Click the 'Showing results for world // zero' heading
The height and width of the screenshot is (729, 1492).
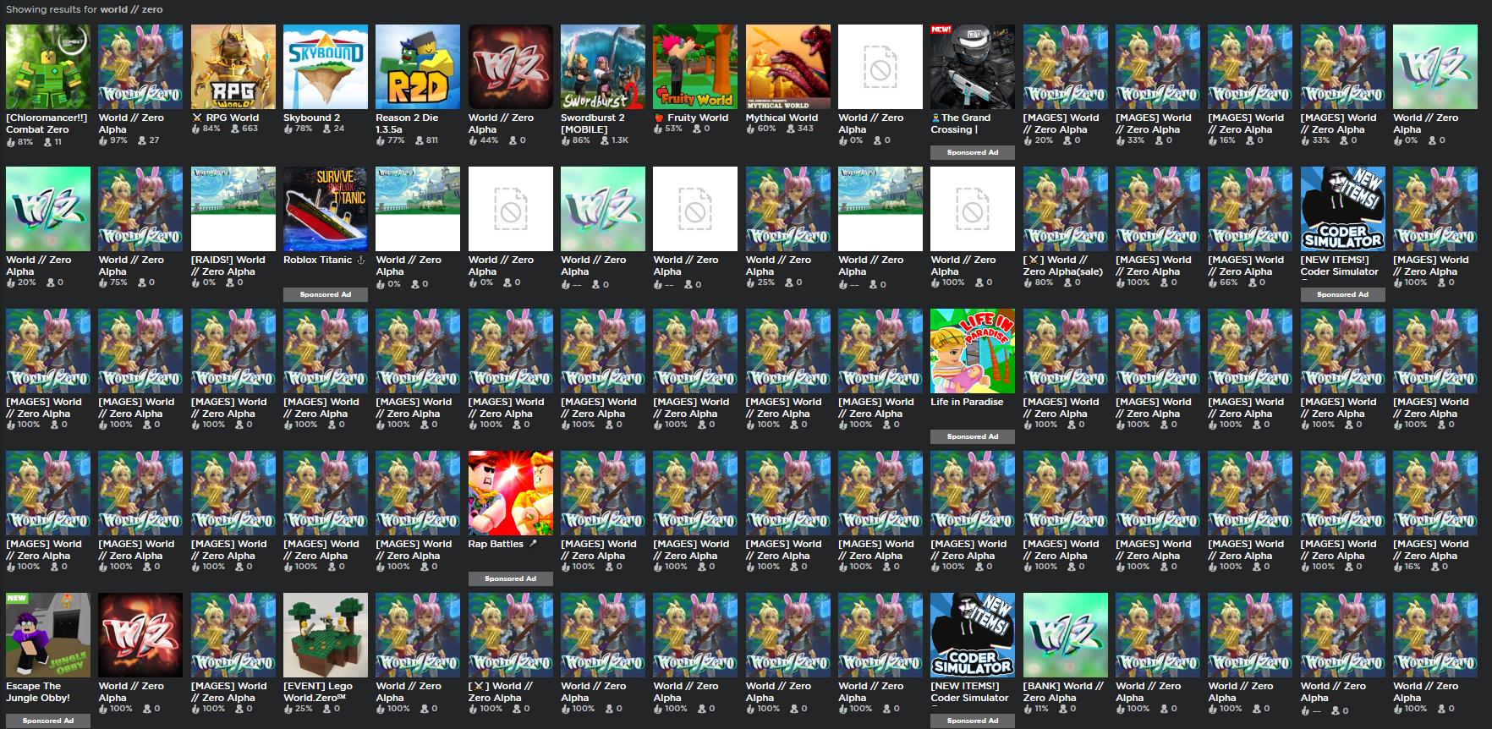(x=85, y=9)
